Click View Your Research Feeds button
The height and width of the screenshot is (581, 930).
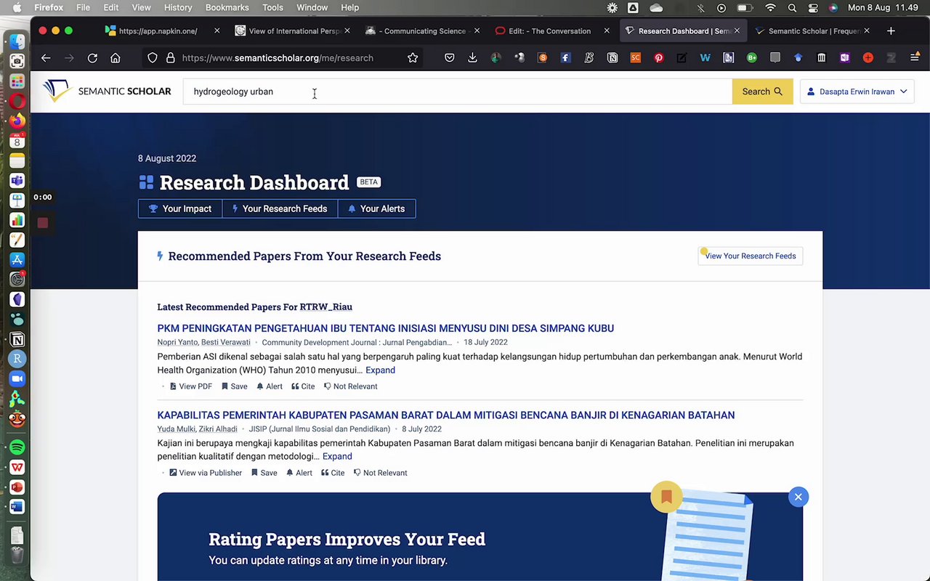pyautogui.click(x=751, y=256)
